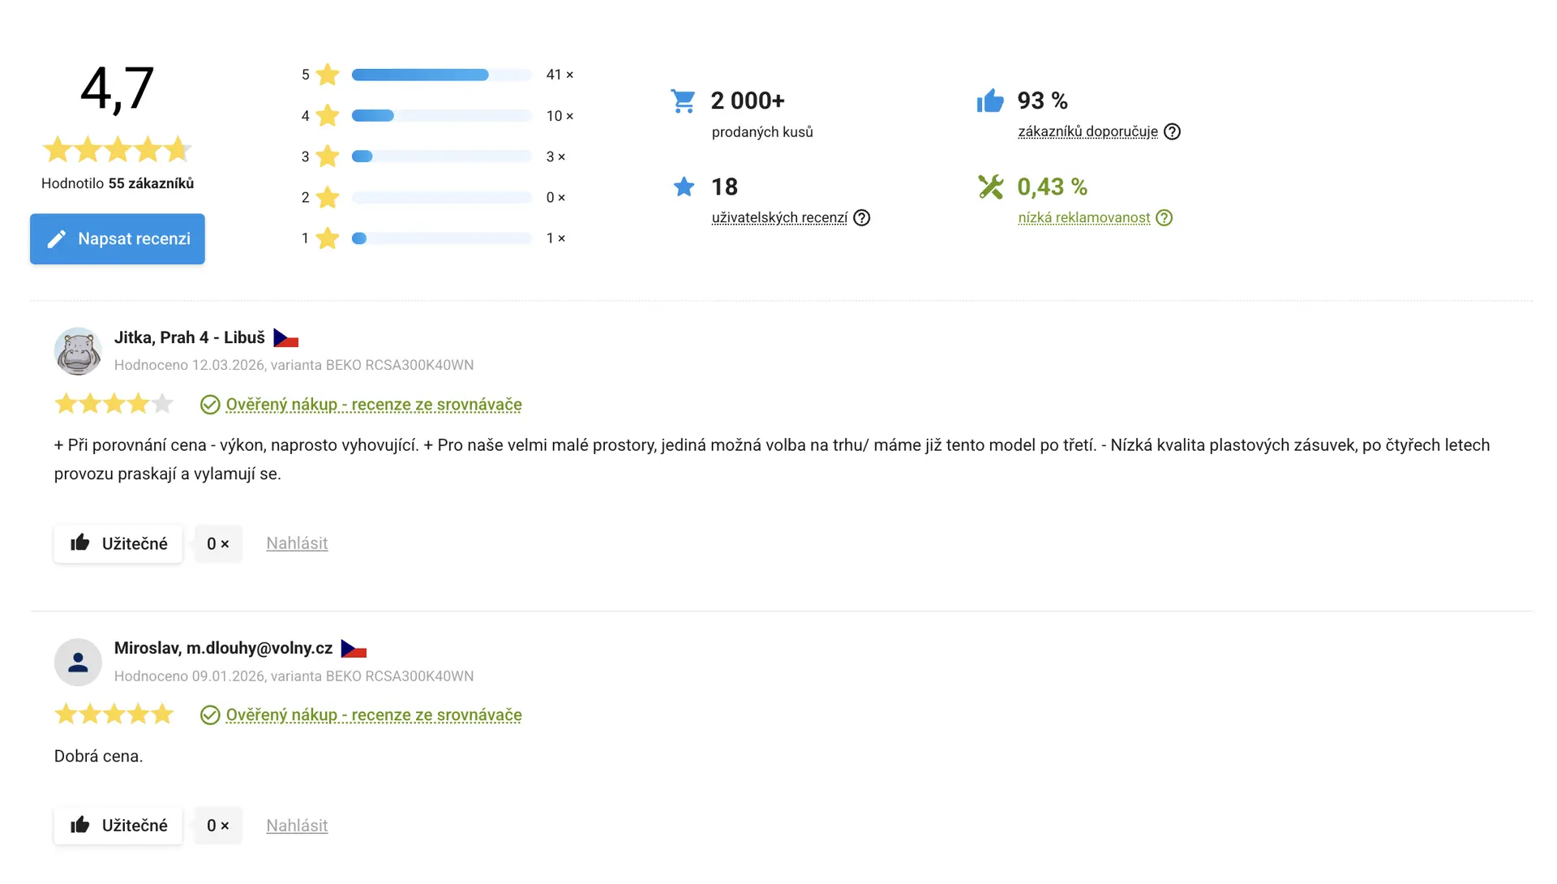
Task: Click the thumbs-up recommendation icon near 93 %
Action: pos(990,101)
